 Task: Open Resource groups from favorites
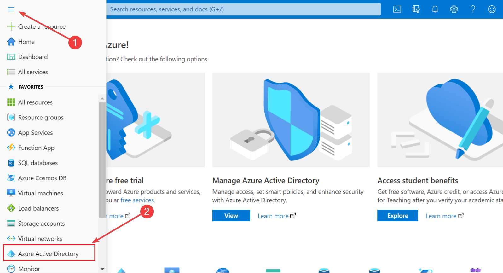click(41, 118)
